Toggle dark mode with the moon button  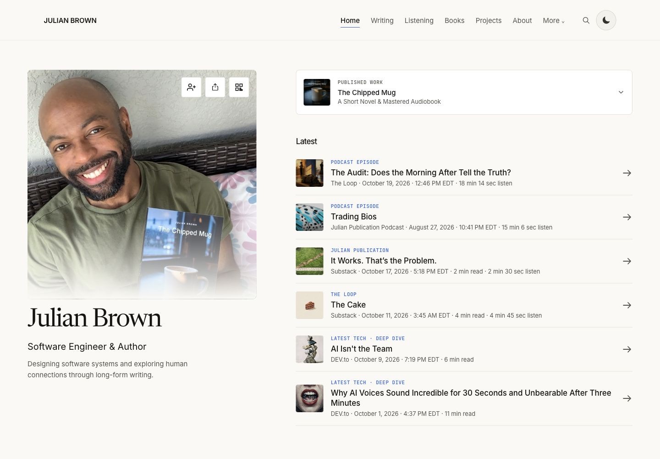(606, 20)
